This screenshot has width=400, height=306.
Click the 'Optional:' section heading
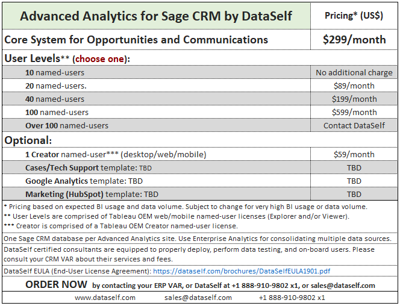tap(28, 140)
